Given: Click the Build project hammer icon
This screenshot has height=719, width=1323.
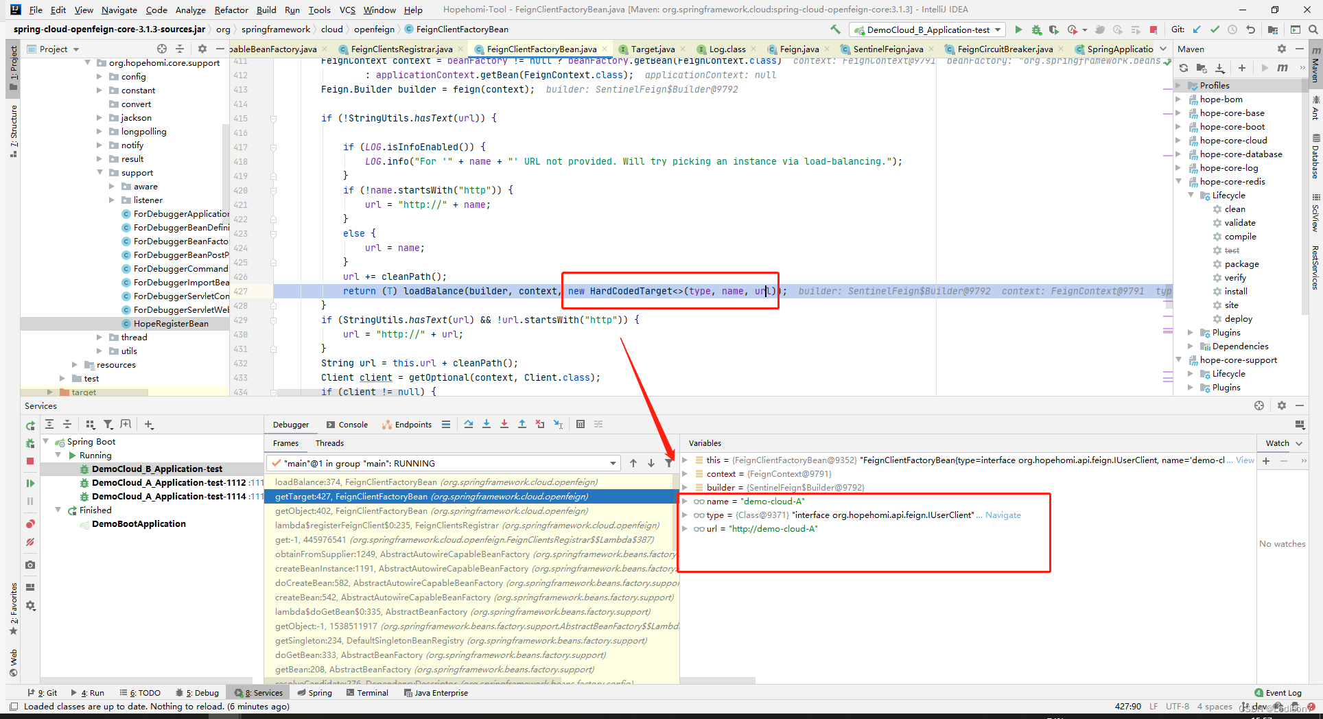Looking at the screenshot, I should (x=835, y=30).
